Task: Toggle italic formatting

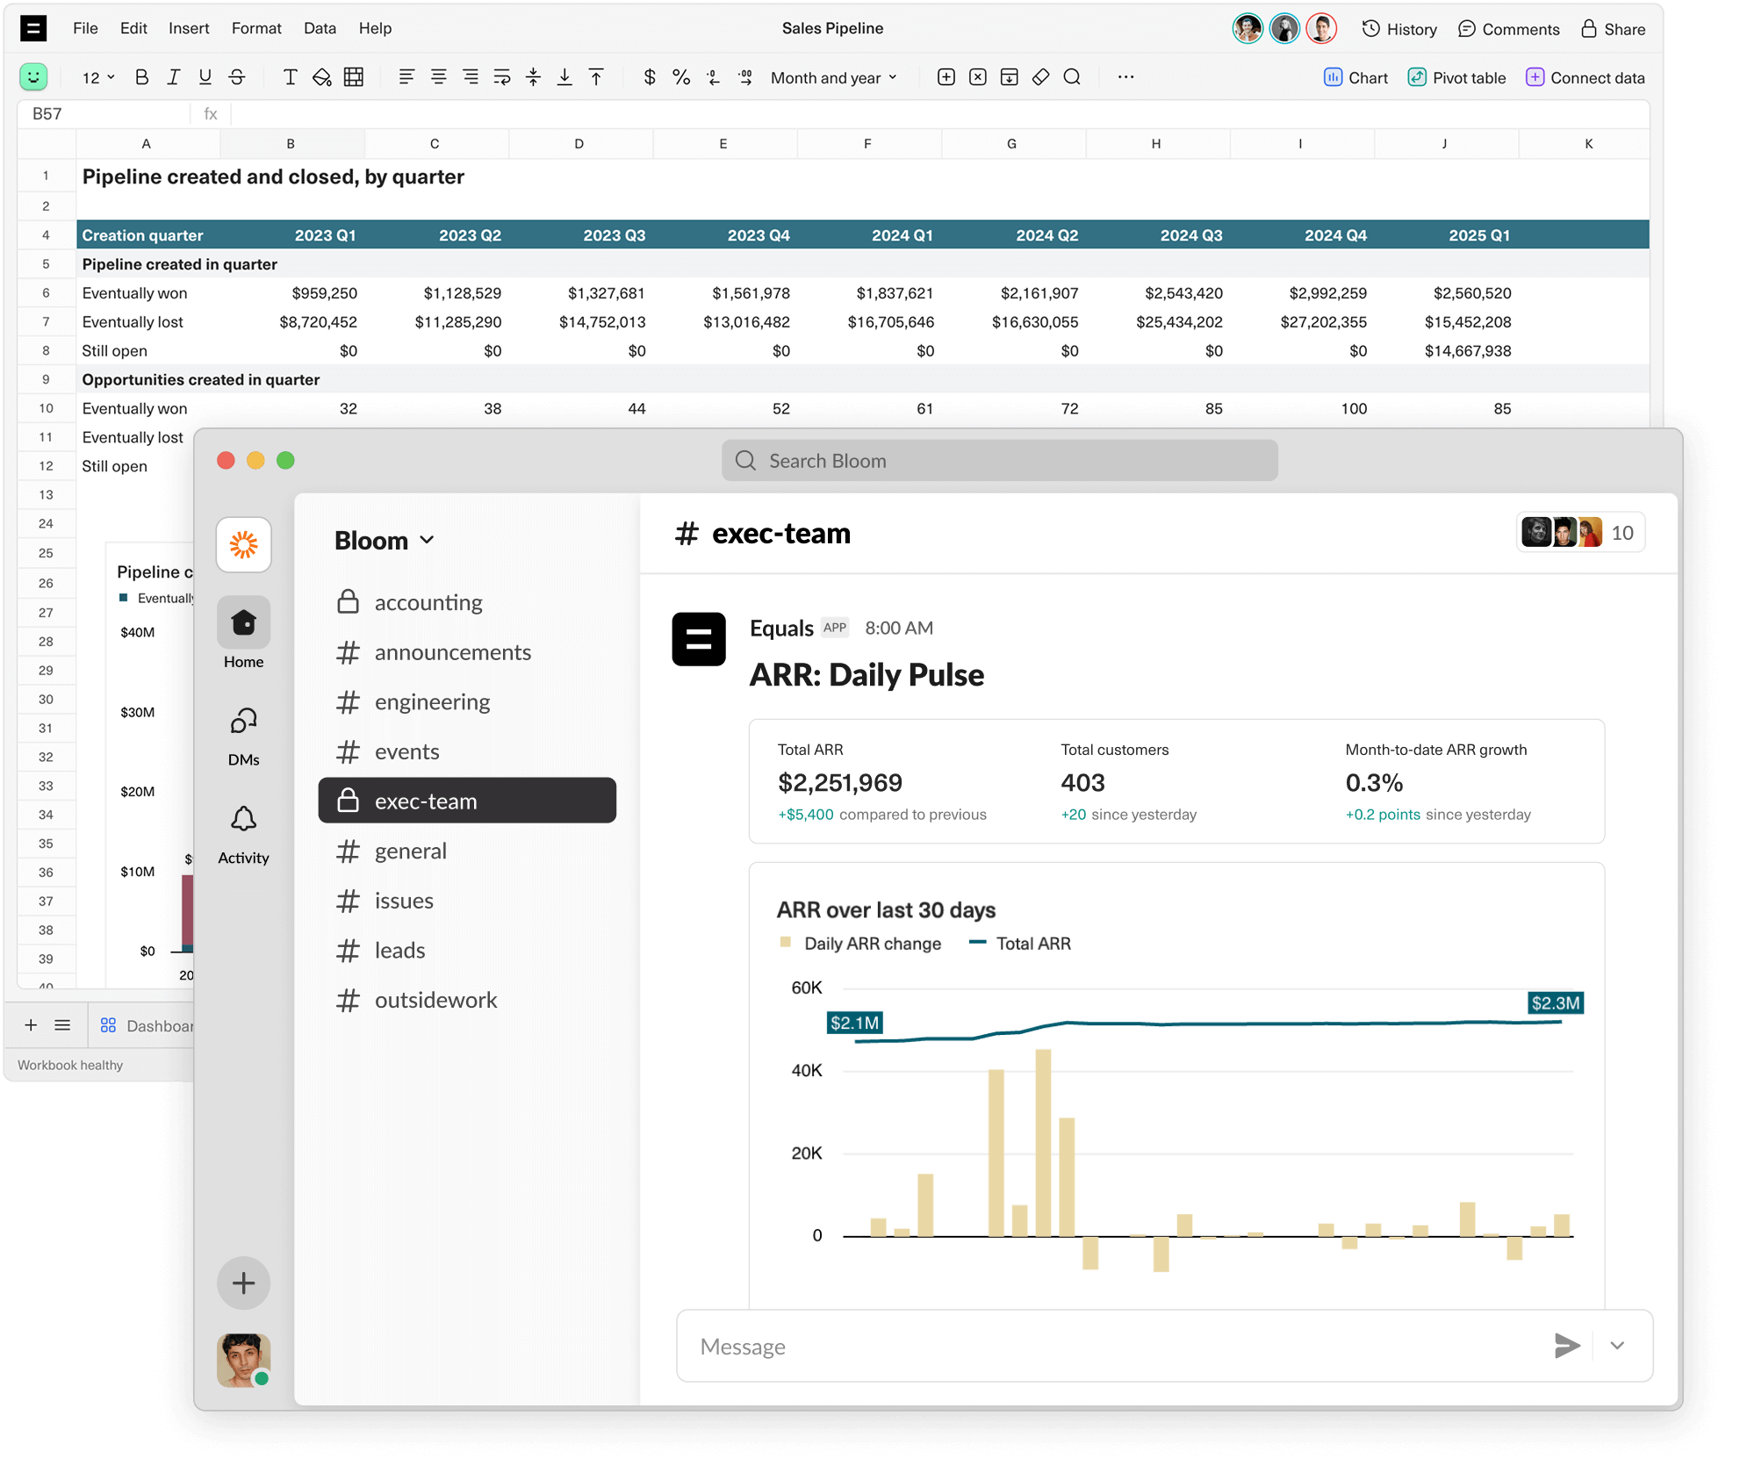Action: [x=173, y=77]
